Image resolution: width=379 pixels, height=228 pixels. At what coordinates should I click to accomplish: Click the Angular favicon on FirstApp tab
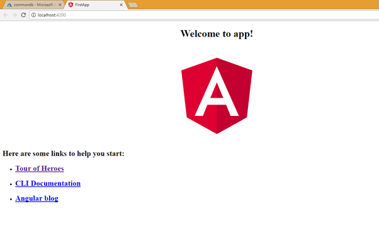coord(71,4)
